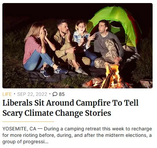
Task: Open the 'Liberals Sit Around Campfire' headline
Action: [70, 103]
